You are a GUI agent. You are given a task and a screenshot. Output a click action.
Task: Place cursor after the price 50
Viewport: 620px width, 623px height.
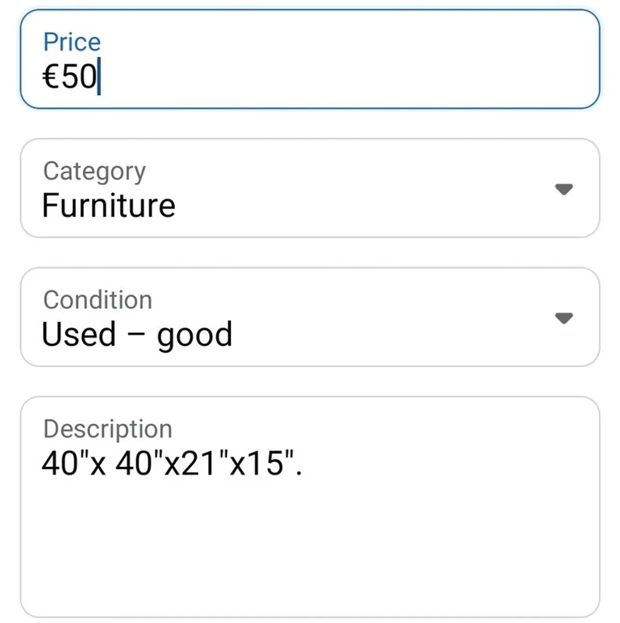[98, 77]
